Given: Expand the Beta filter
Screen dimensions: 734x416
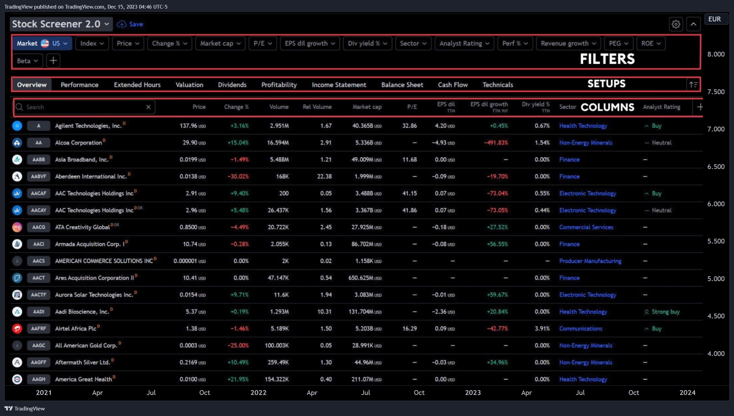Looking at the screenshot, I should point(28,61).
